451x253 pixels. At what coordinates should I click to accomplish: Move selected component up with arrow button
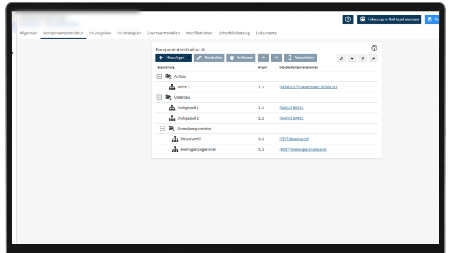click(263, 58)
